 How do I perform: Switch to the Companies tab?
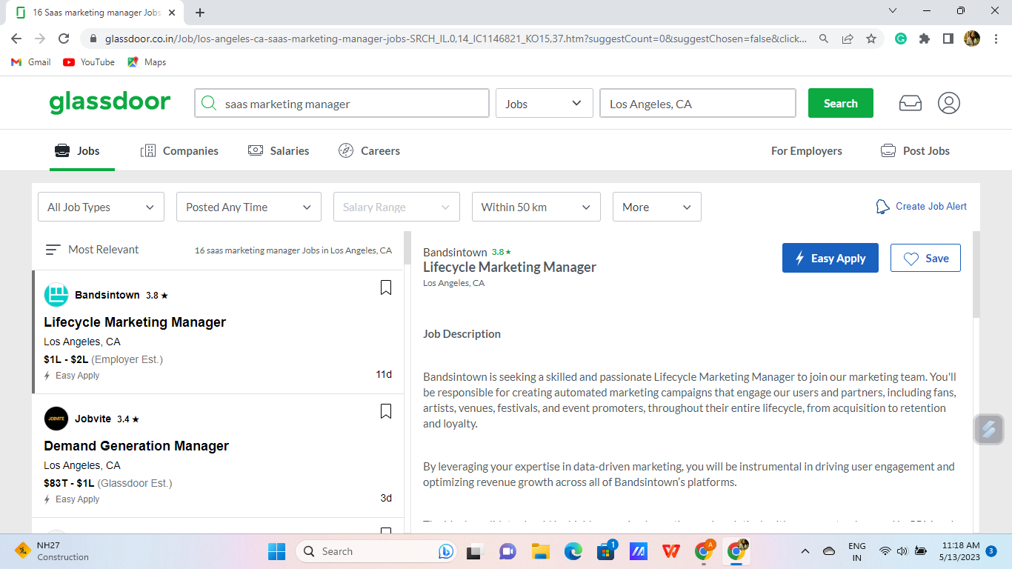179,150
